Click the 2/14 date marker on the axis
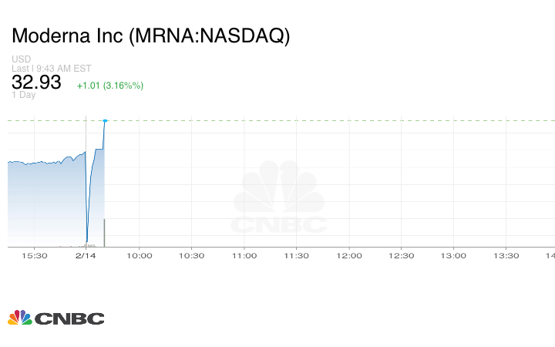This screenshot has width=555, height=347. pyautogui.click(x=86, y=255)
